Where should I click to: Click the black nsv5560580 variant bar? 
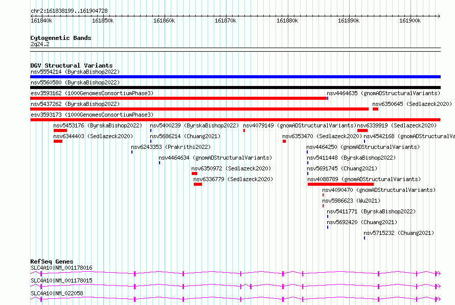point(235,88)
